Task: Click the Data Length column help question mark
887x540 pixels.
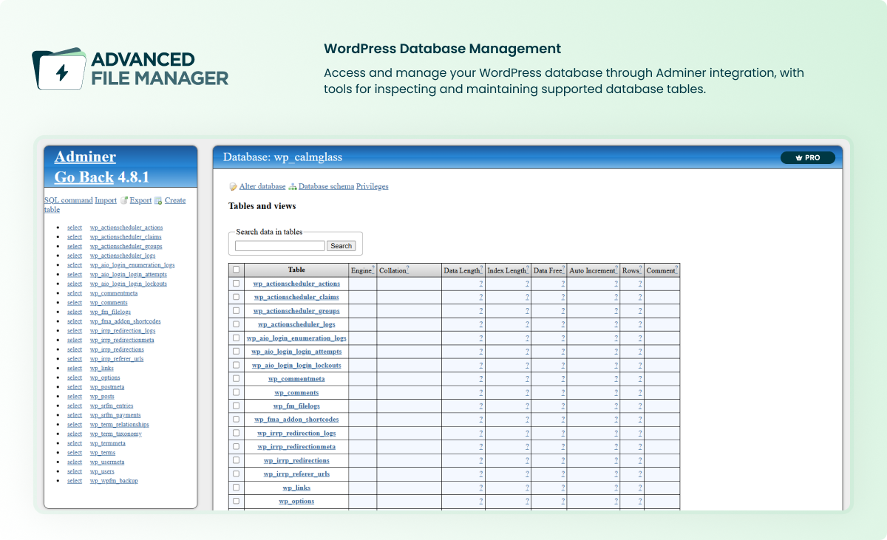Action: pos(482,269)
